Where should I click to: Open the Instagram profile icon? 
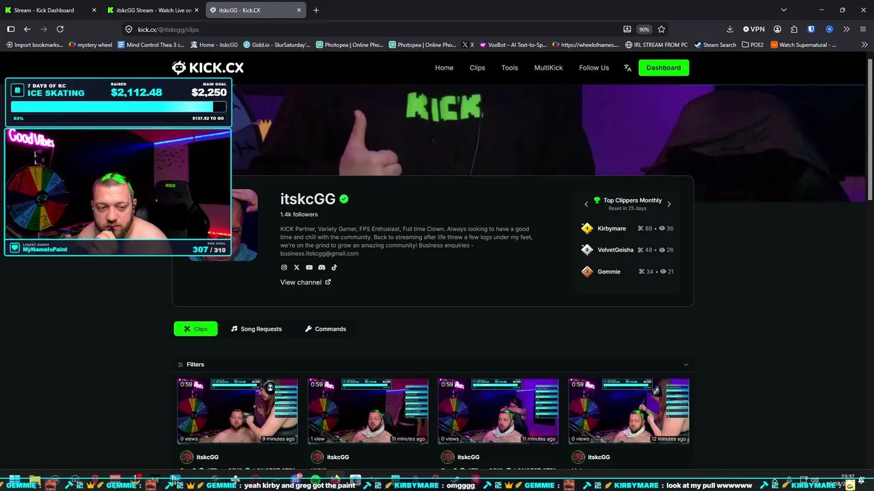[284, 267]
